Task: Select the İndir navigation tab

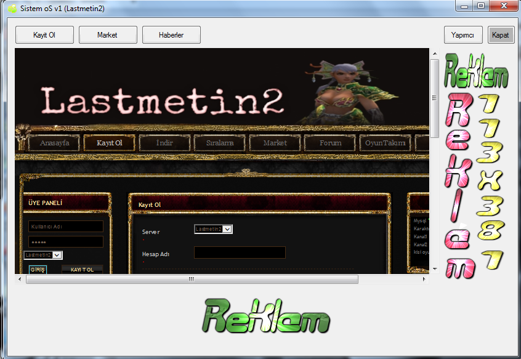Action: (x=165, y=143)
